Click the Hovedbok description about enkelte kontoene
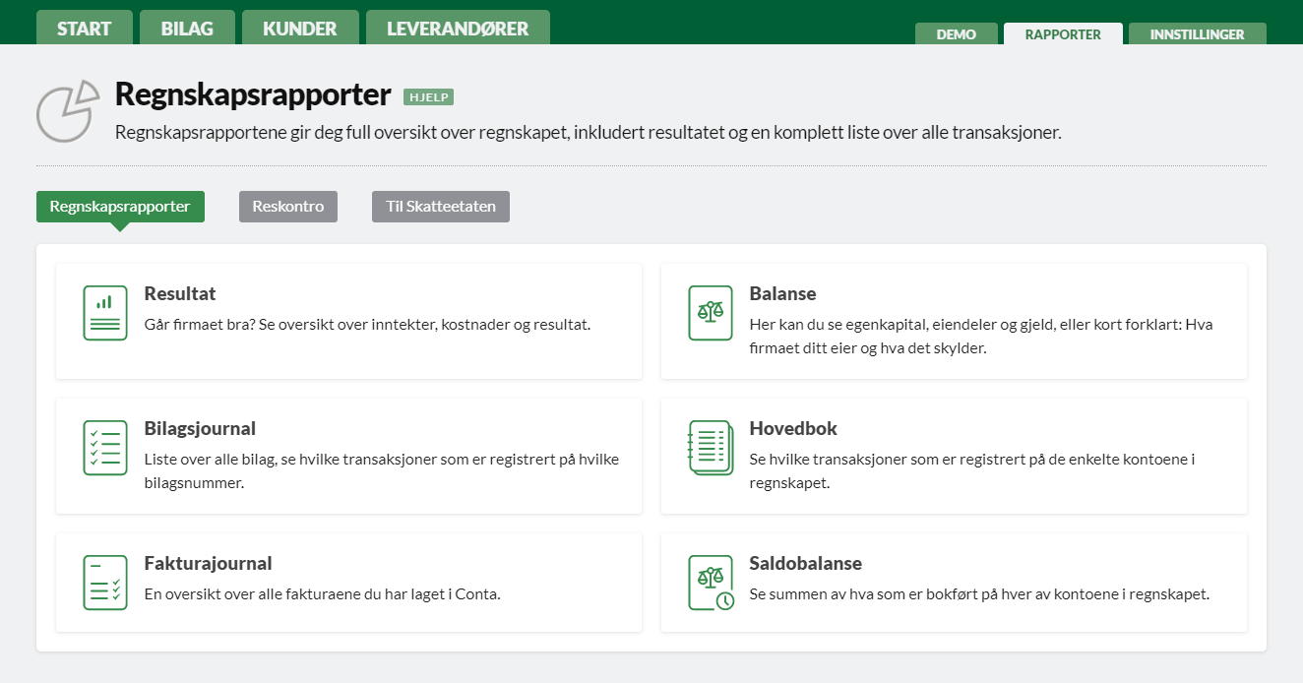 (971, 470)
